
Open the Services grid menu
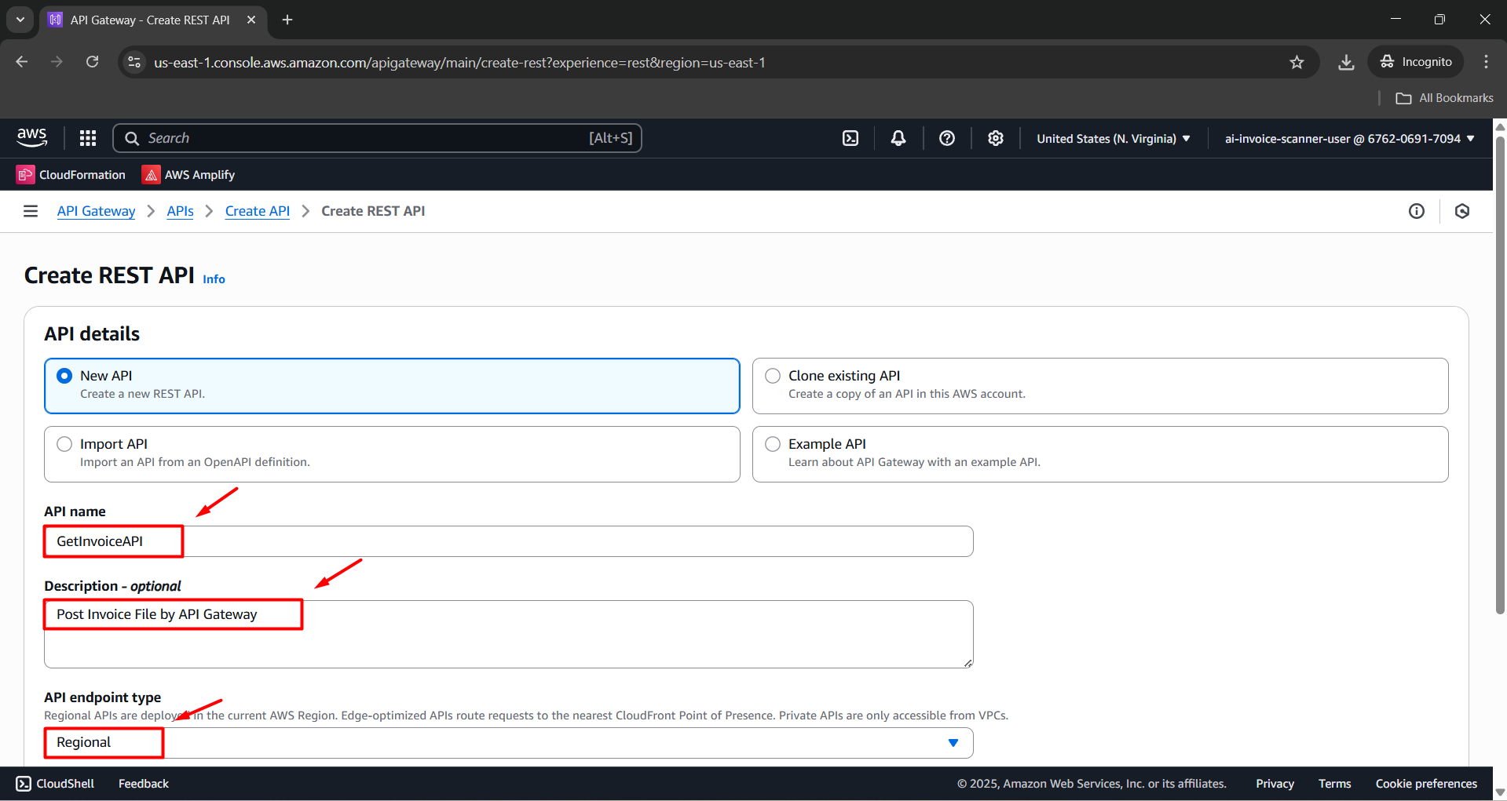87,137
